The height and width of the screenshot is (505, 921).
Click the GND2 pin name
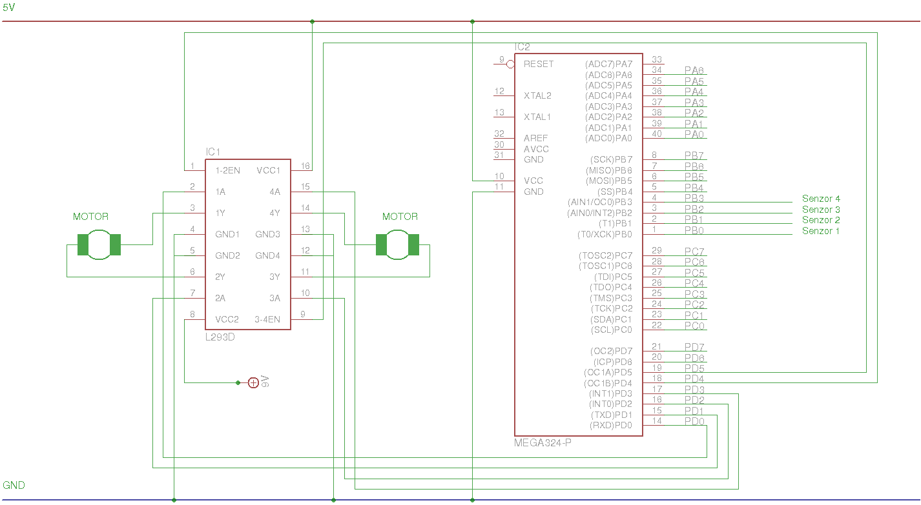tap(227, 255)
